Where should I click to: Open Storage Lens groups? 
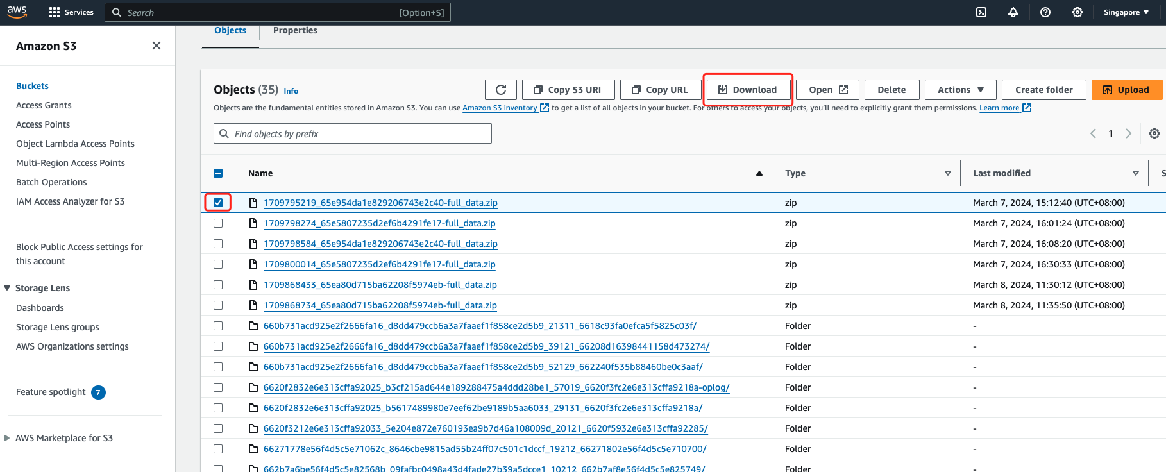pos(58,327)
